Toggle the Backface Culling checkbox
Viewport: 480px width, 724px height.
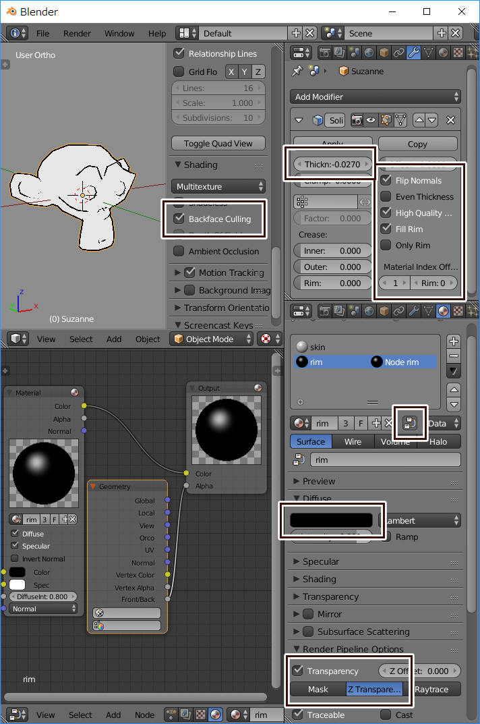(x=179, y=219)
